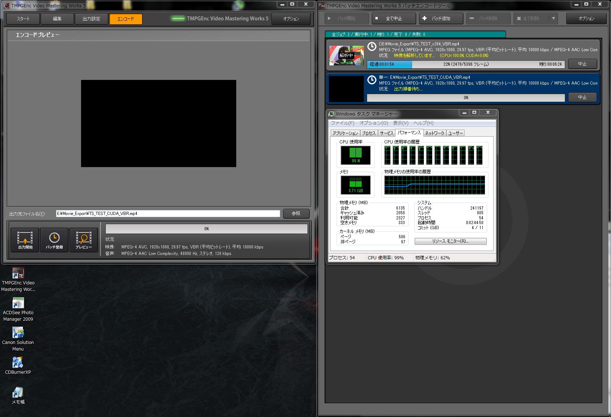The width and height of the screenshot is (611, 417).
Task: Click the バッチ登録 clock icon button
Action: click(54, 239)
